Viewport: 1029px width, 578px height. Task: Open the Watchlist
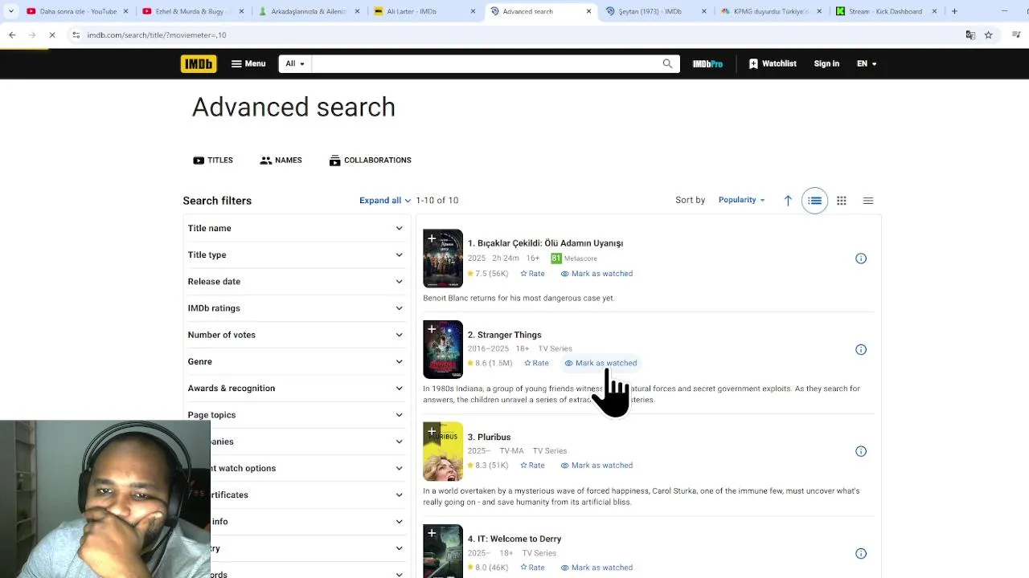point(773,63)
